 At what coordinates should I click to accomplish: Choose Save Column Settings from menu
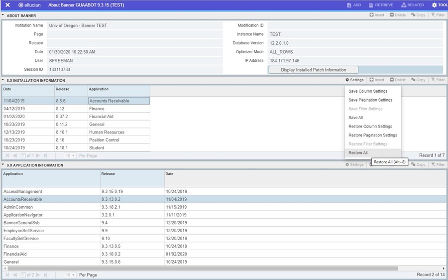373,91
